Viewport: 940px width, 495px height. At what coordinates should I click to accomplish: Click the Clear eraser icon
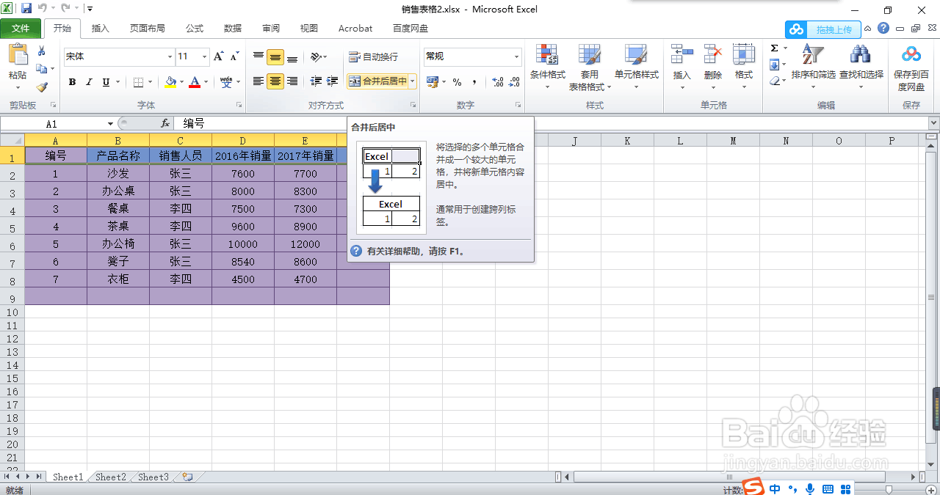coord(774,81)
